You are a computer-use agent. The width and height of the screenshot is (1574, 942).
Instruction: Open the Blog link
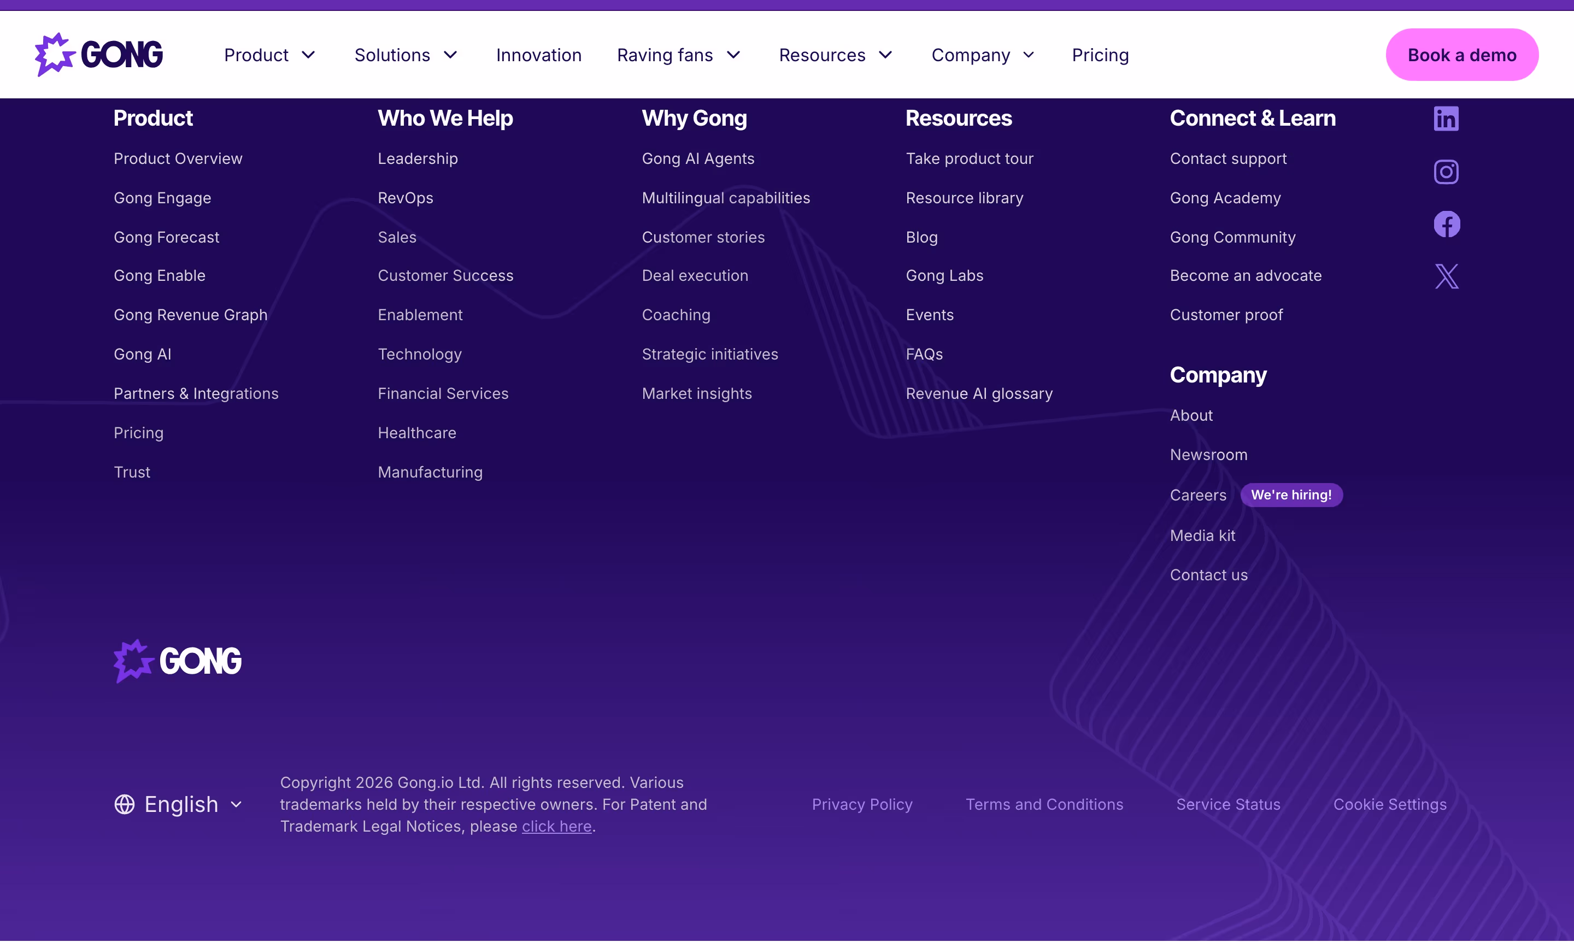pos(922,237)
